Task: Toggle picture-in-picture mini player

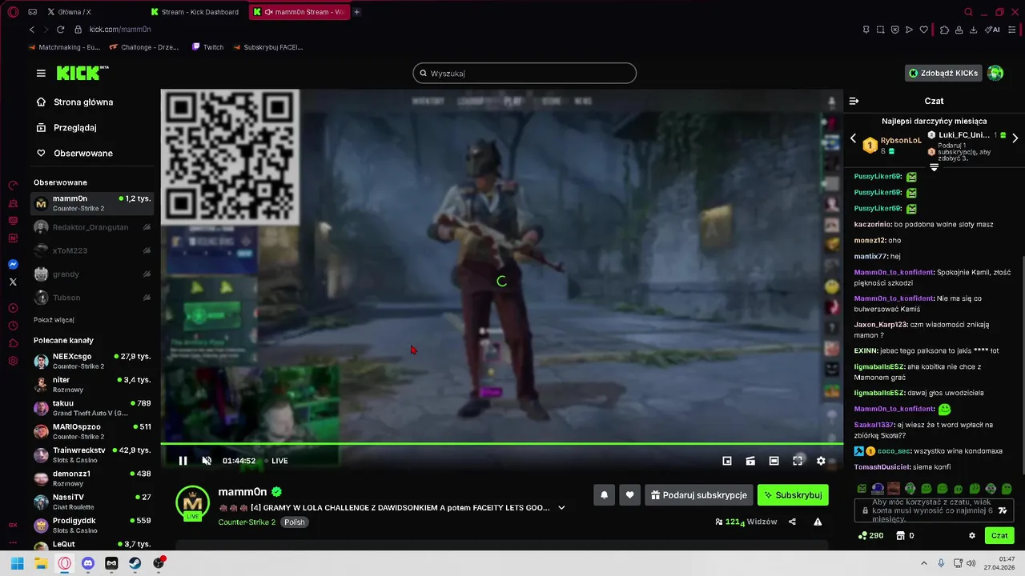Action: tap(727, 461)
